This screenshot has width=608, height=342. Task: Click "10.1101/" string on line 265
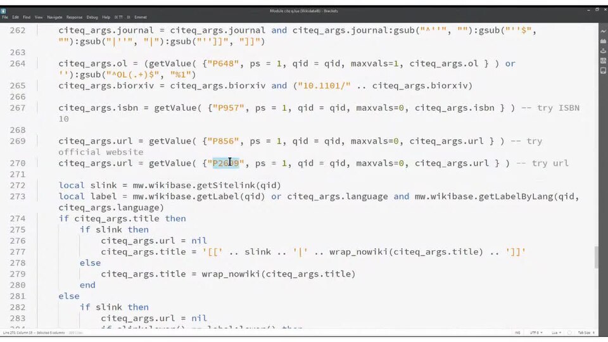point(324,85)
